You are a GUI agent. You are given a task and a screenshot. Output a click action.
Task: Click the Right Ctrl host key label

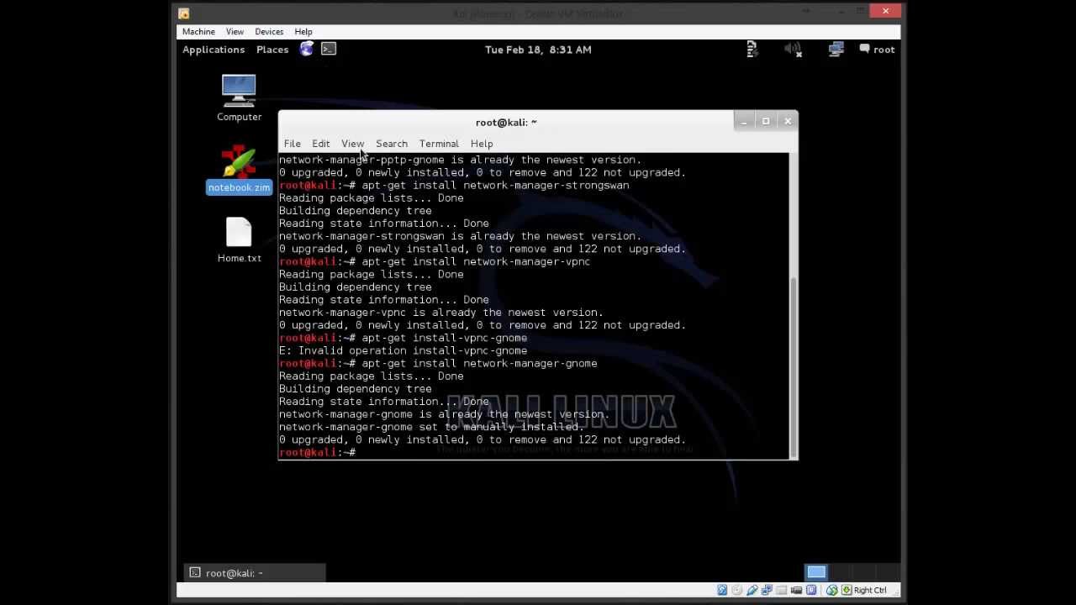[870, 590]
